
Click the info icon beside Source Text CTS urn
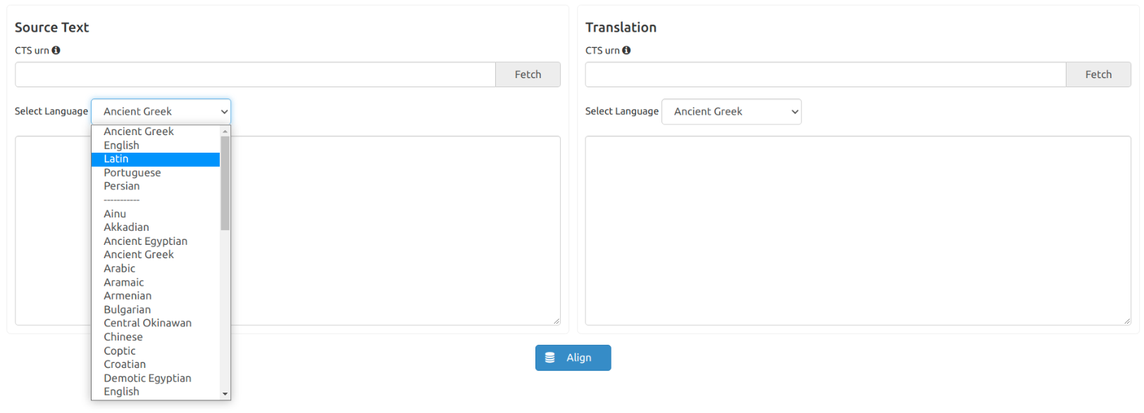[x=56, y=51]
